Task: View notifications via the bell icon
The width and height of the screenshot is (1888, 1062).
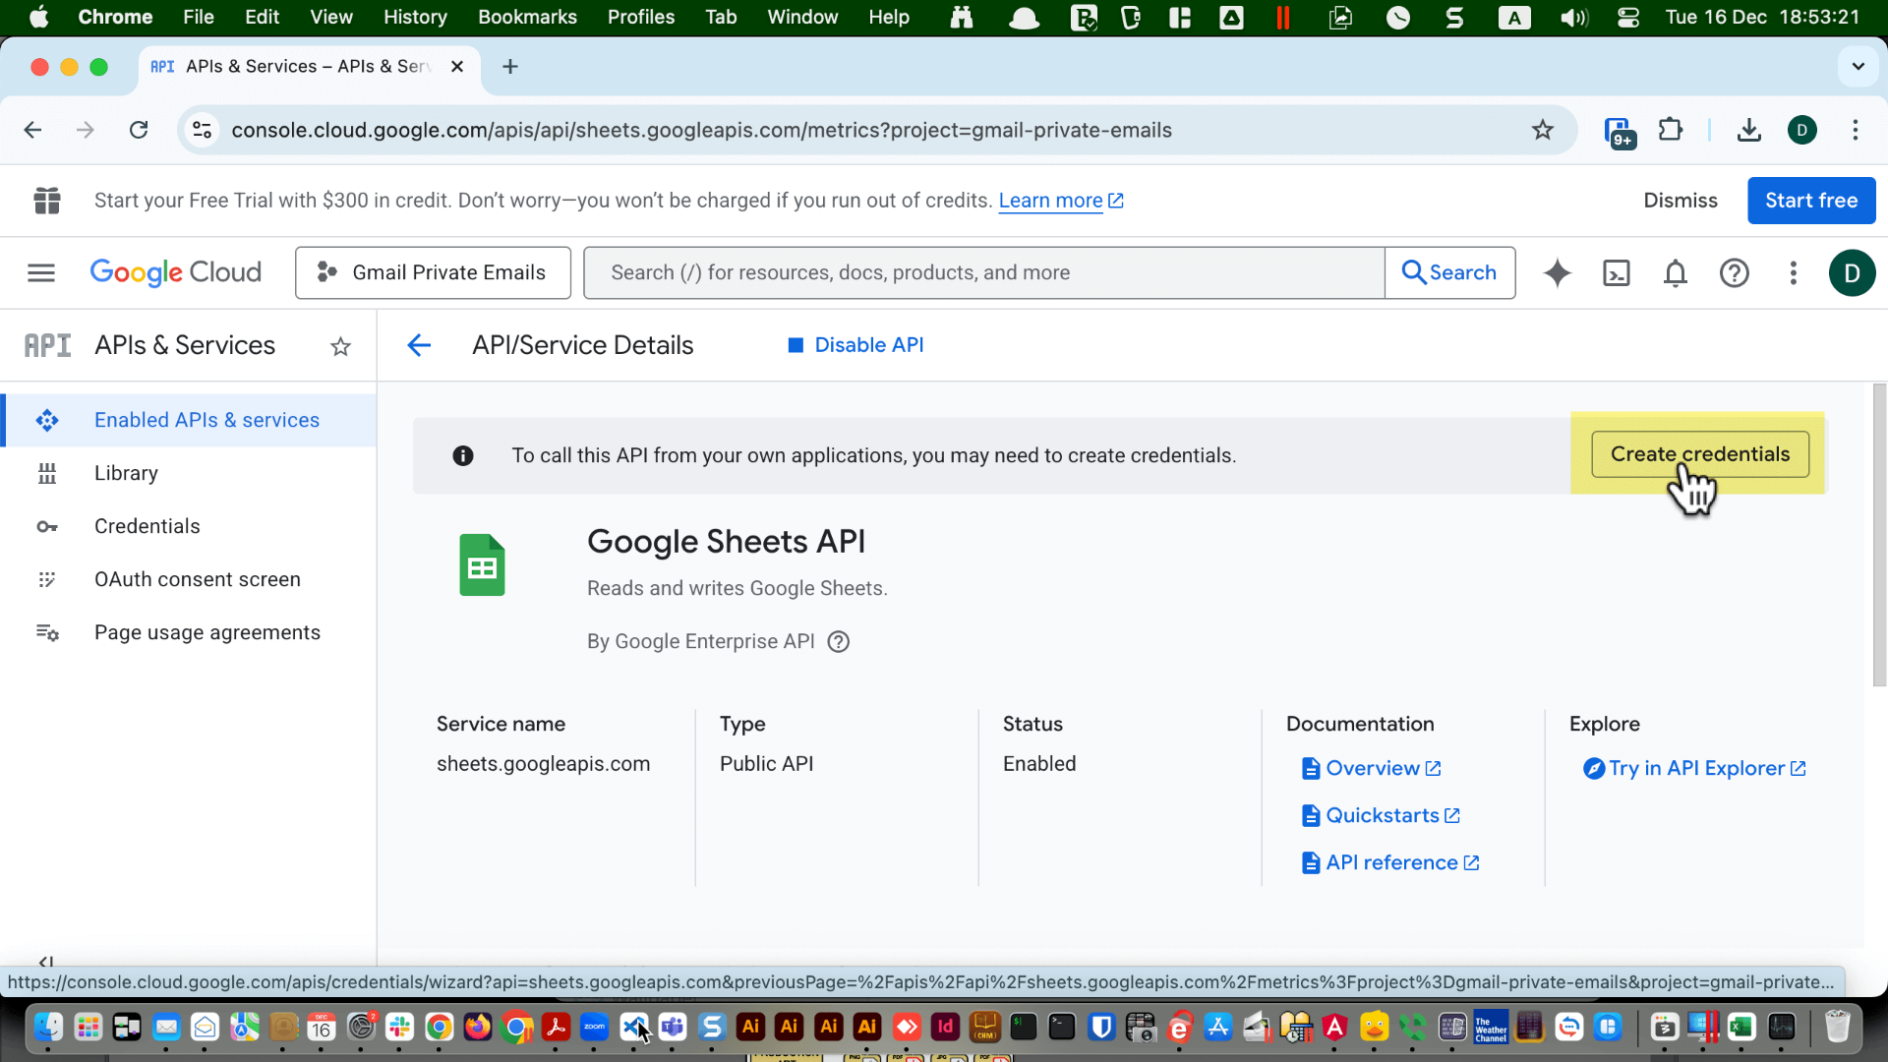Action: point(1675,272)
